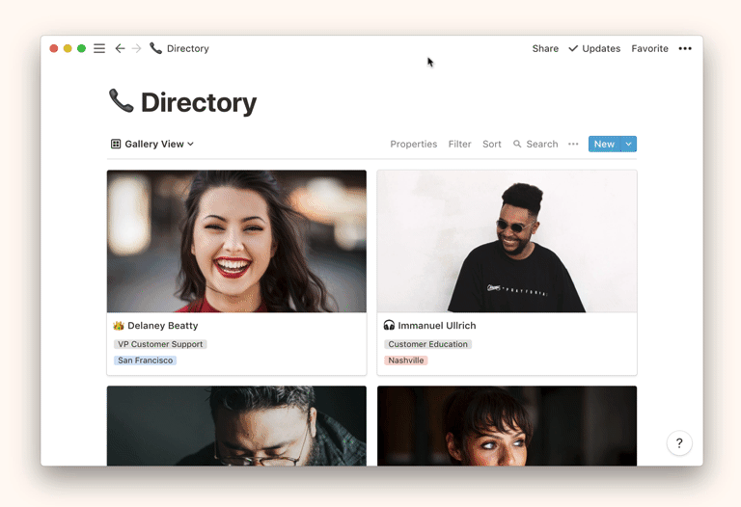The width and height of the screenshot is (741, 507).
Task: Click the Share button
Action: tap(545, 48)
